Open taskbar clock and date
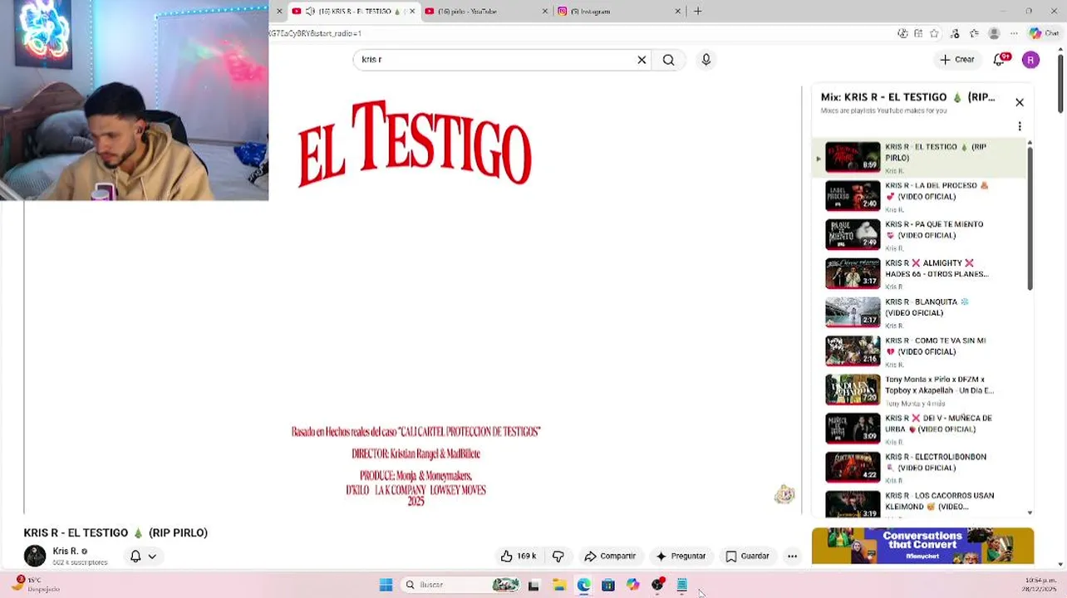The width and height of the screenshot is (1067, 598). pos(1040,585)
